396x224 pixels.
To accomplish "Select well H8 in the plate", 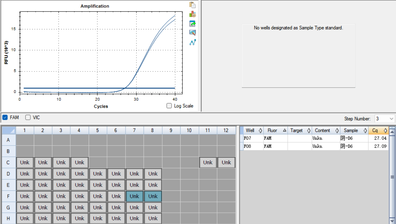I will [153, 219].
